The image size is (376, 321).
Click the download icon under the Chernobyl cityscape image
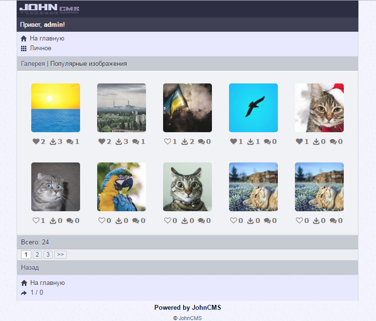pos(119,141)
